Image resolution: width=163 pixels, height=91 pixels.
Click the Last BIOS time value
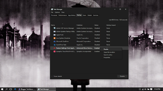coord(123,20)
